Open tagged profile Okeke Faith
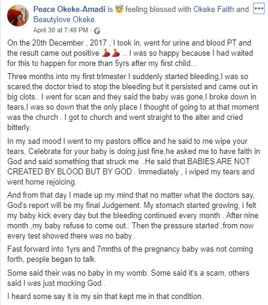The width and height of the screenshot is (268, 305). click(213, 9)
